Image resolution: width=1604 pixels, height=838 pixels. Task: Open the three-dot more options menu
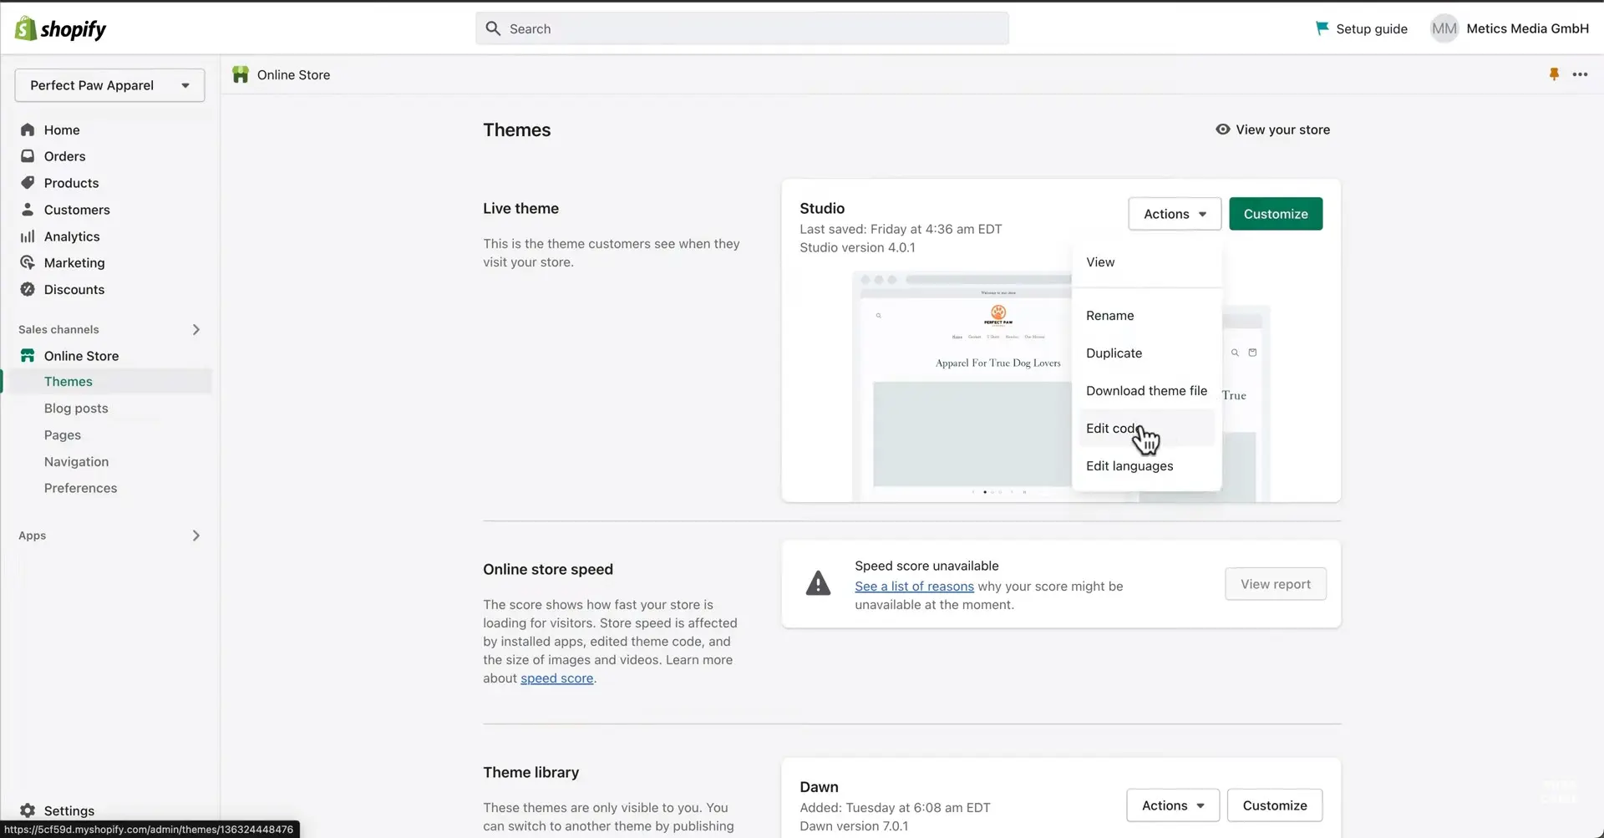coord(1580,74)
